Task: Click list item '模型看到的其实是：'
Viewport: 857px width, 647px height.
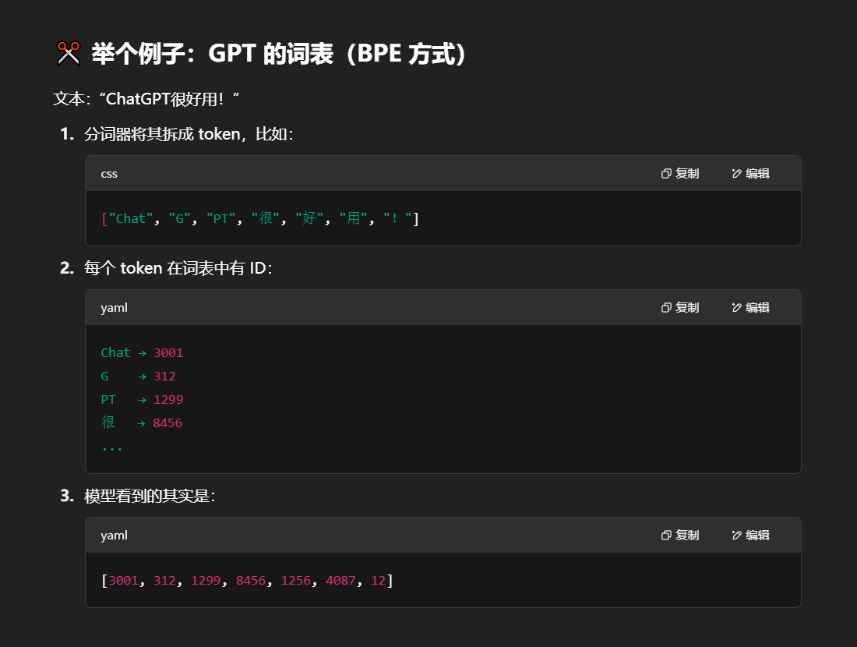Action: pos(150,496)
